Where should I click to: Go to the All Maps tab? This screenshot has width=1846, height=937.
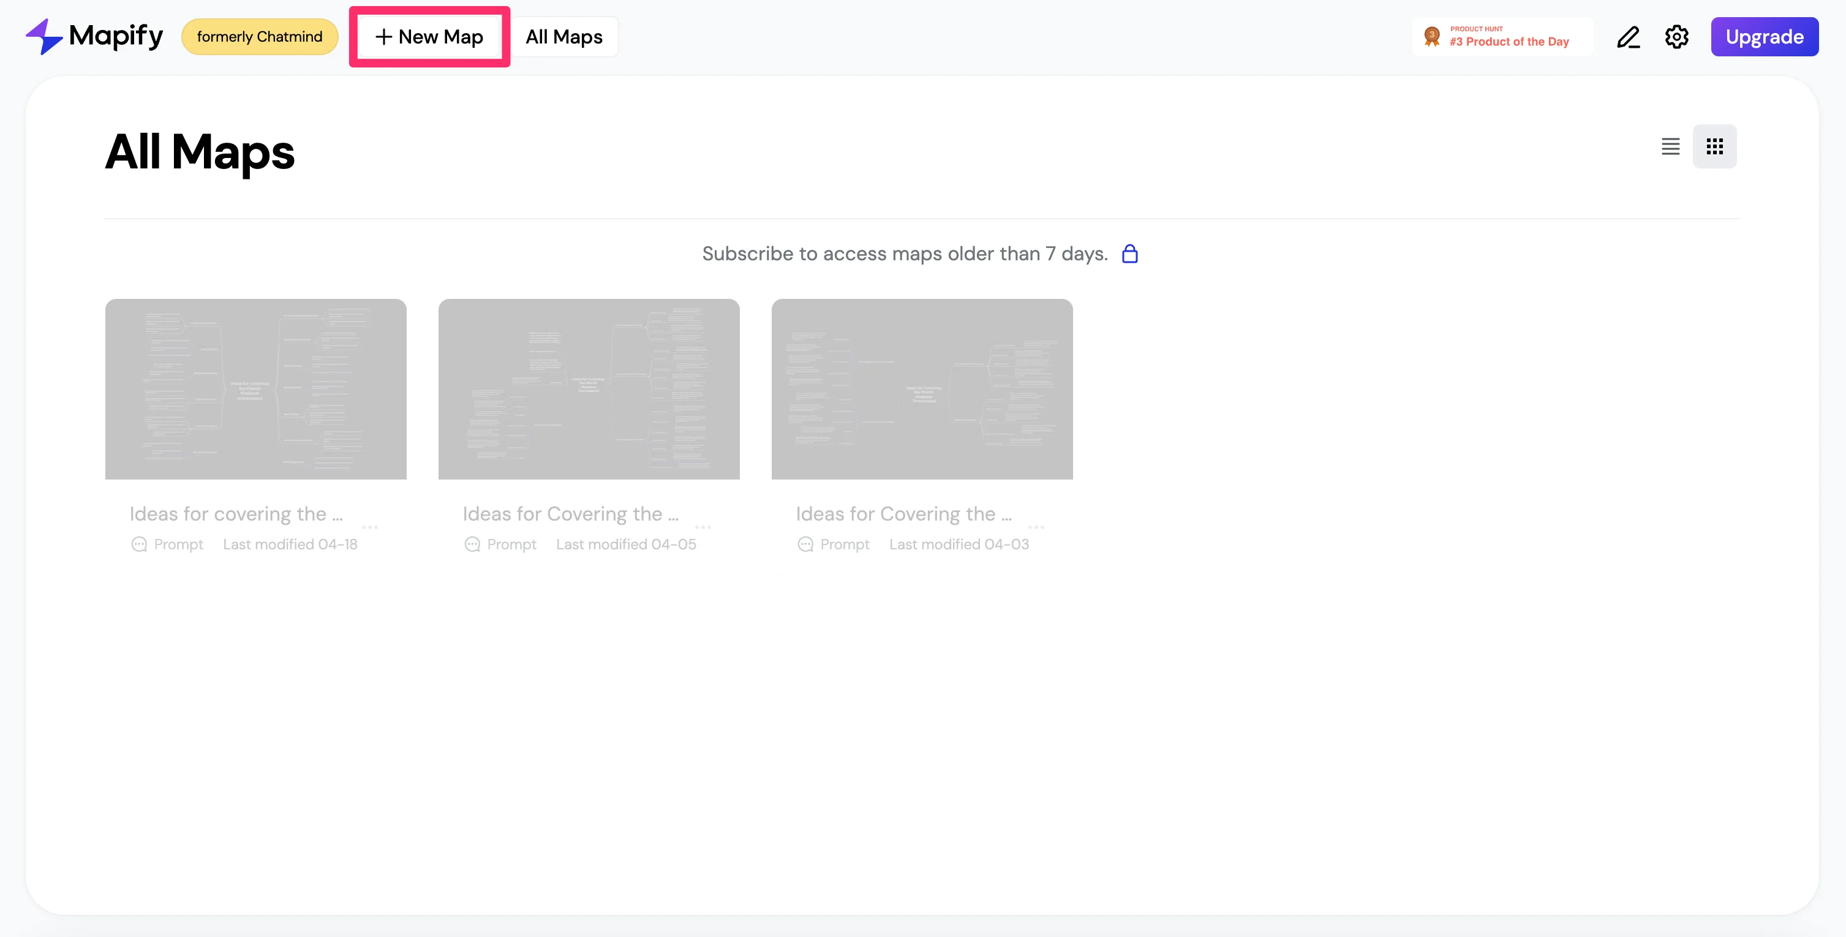pos(564,37)
